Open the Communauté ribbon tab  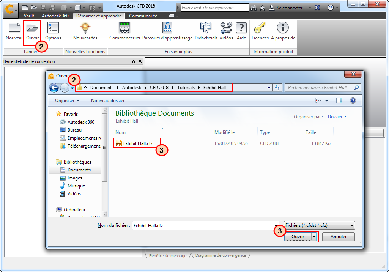tap(143, 16)
